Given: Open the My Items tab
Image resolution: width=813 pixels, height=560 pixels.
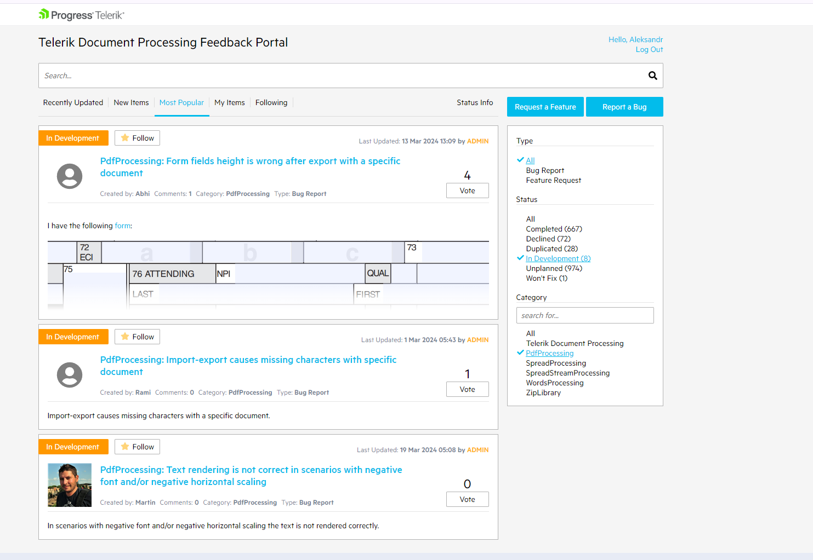Looking at the screenshot, I should coord(229,102).
